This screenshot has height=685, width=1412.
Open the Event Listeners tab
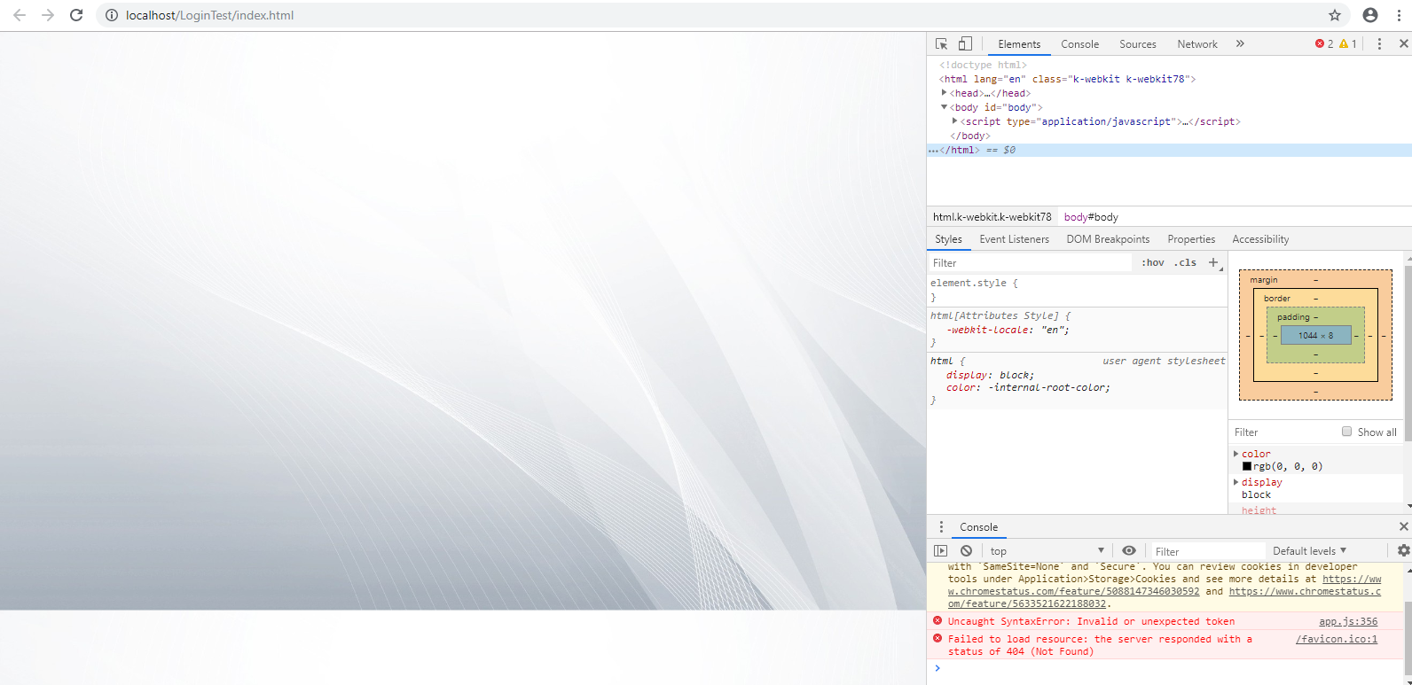(1014, 239)
